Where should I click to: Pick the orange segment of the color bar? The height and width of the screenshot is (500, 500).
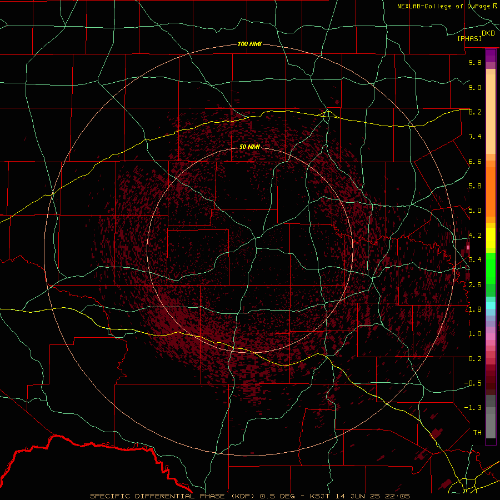tap(491, 192)
